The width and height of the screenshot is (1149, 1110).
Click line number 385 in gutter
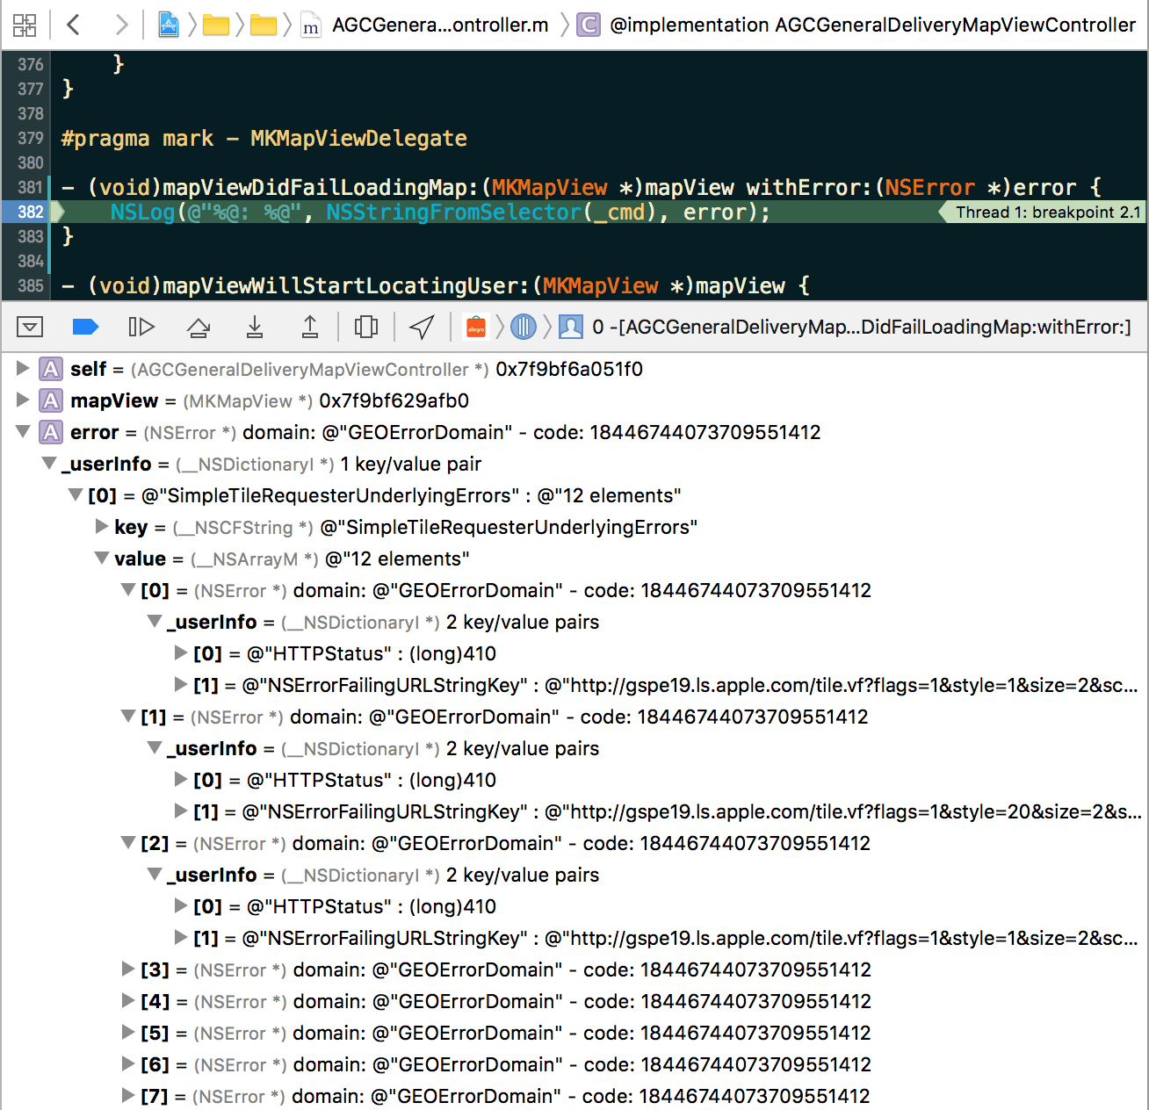pos(30,285)
